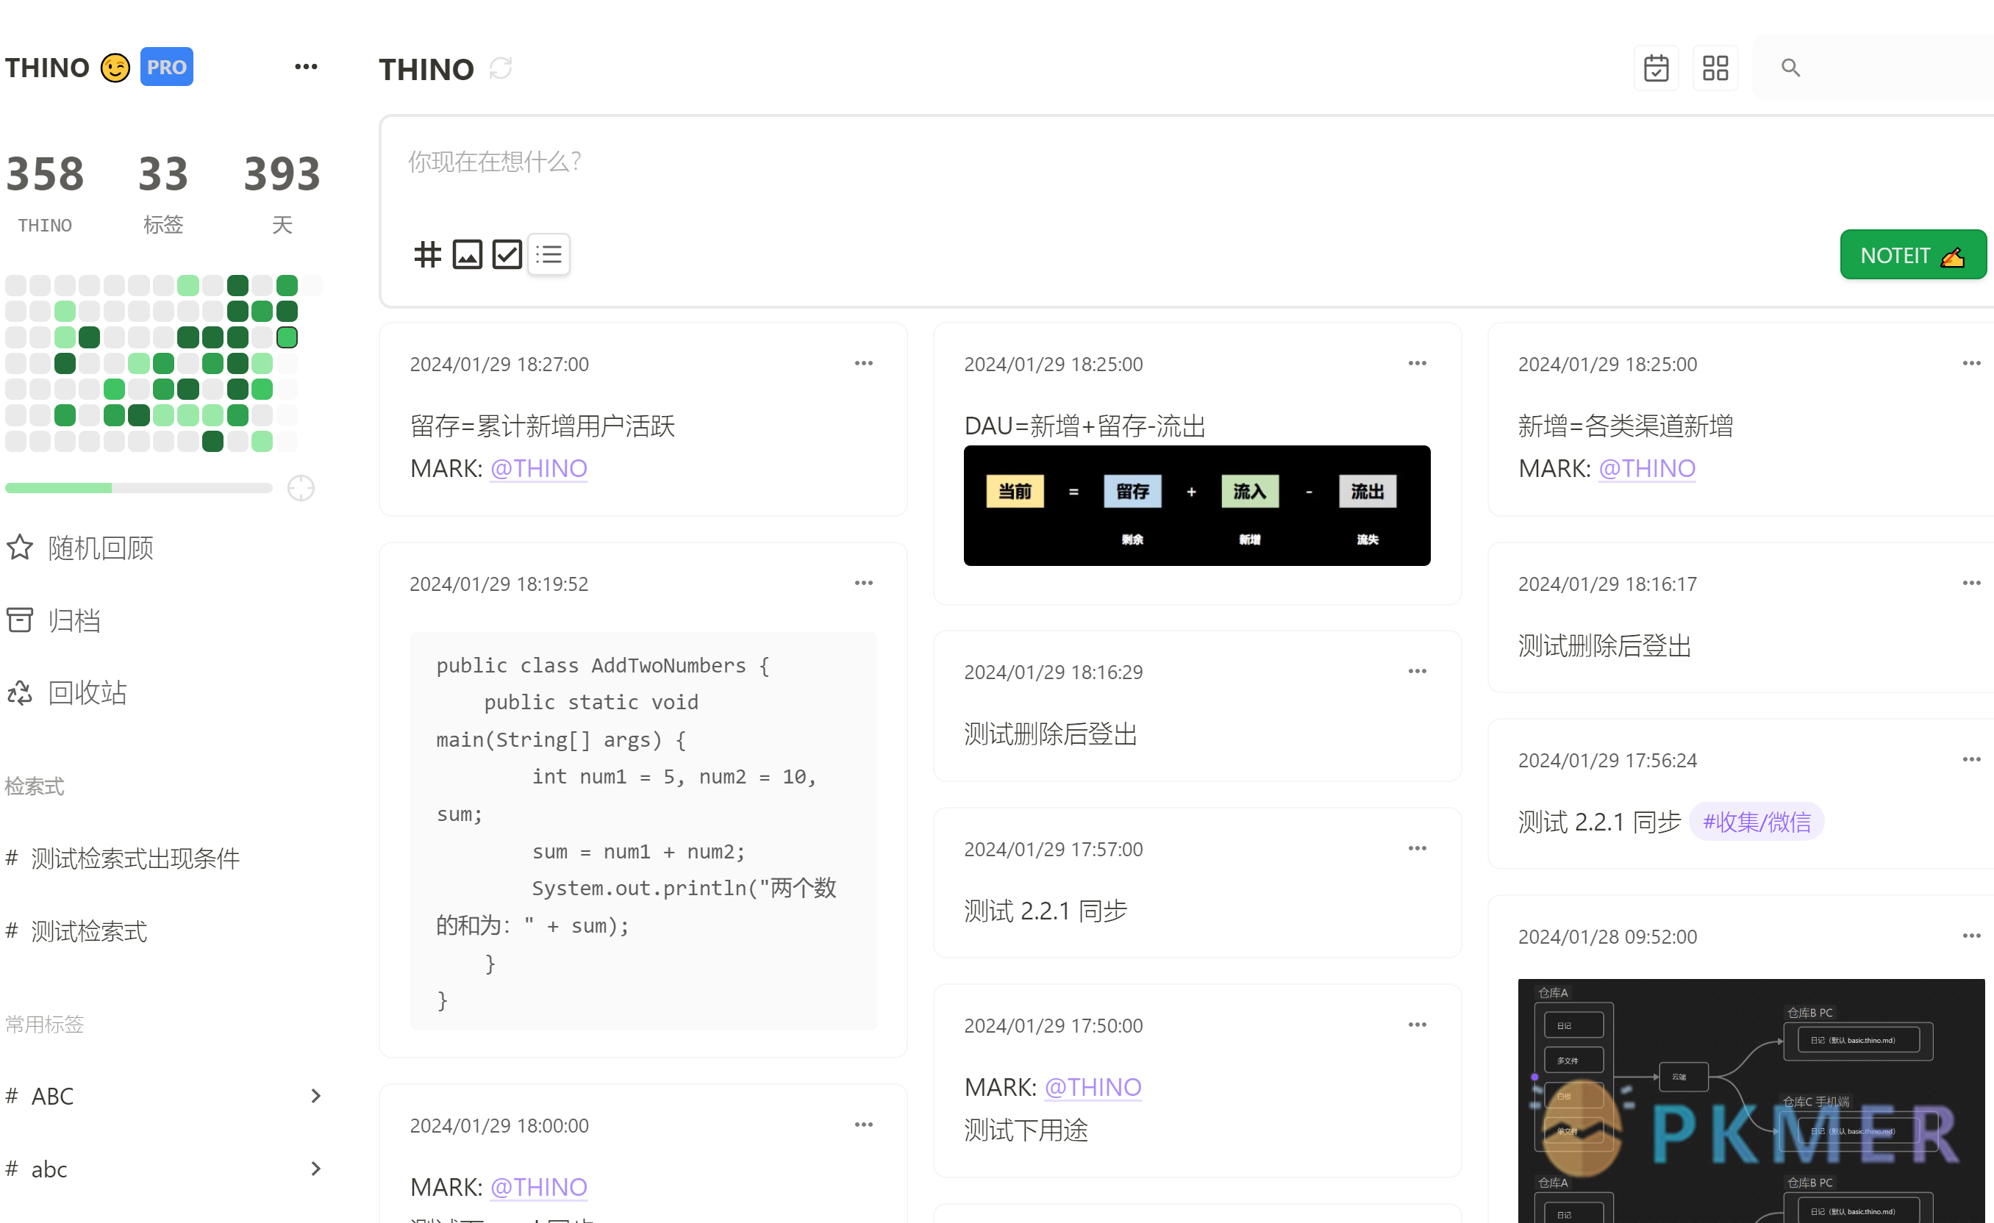The image size is (1994, 1223).
Task: Open menu for the 18:19:52 code memo
Action: 863,583
